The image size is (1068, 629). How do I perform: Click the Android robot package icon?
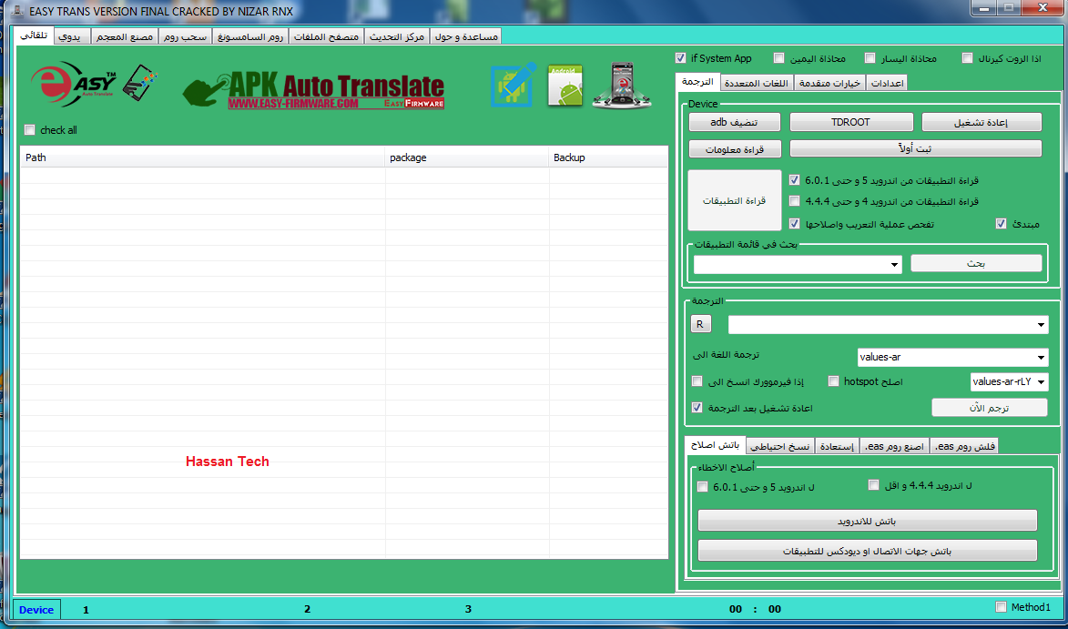click(565, 86)
